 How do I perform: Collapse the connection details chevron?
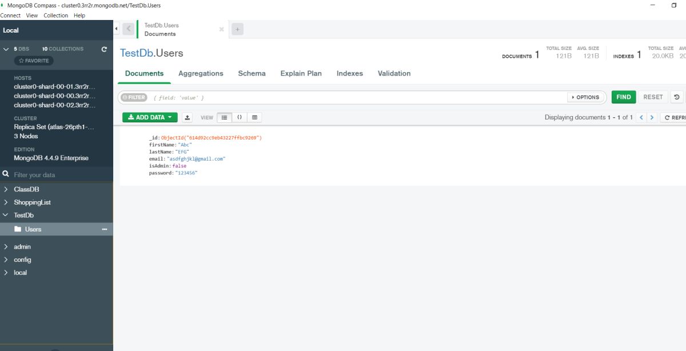[6, 49]
